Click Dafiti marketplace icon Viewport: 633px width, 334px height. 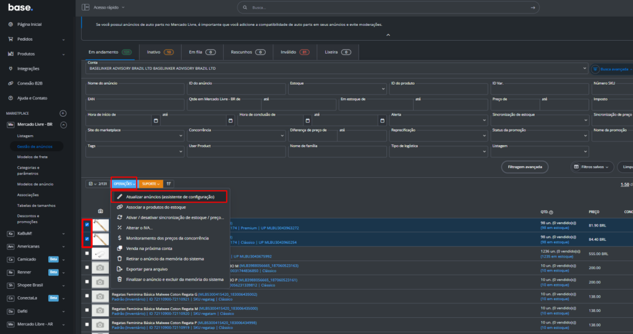11,311
